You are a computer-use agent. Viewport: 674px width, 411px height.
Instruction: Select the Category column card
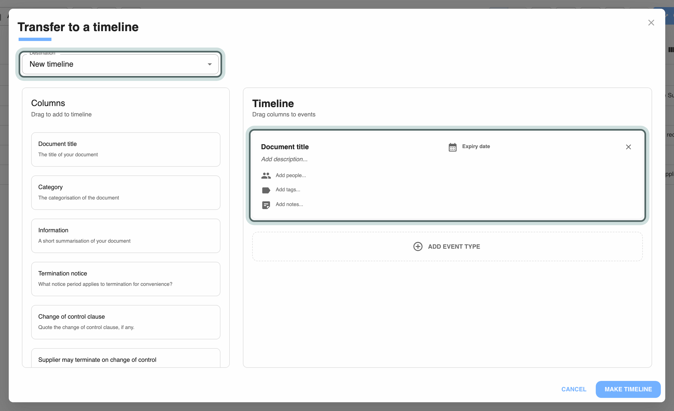click(126, 193)
